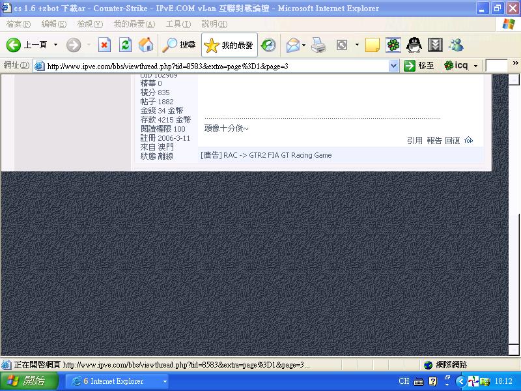Click the 網際網路 zone status text
The width and height of the screenshot is (521, 391).
(451, 365)
